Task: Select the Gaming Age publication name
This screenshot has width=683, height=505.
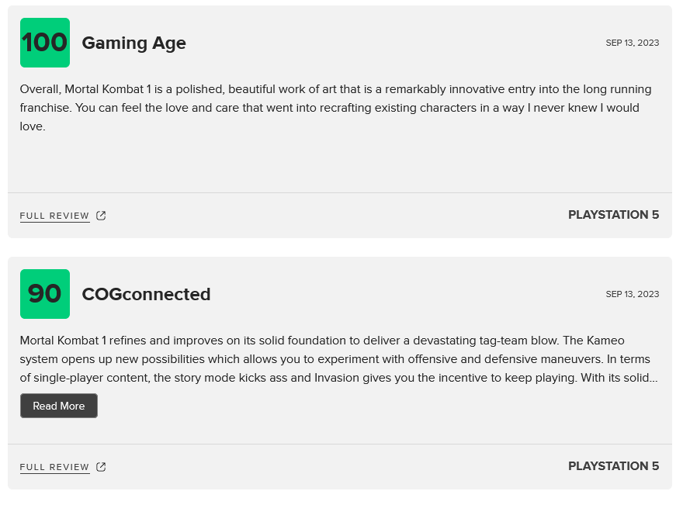Action: point(133,43)
